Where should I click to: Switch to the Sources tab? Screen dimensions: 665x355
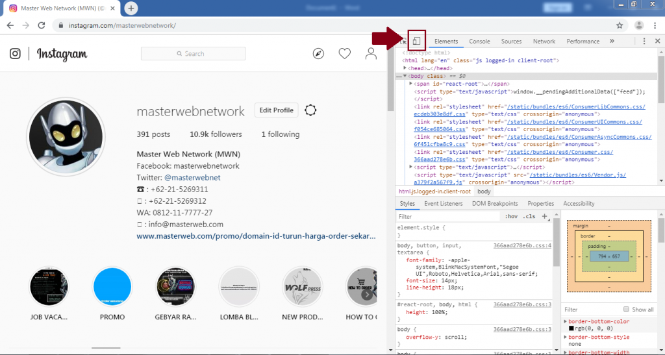tap(511, 41)
